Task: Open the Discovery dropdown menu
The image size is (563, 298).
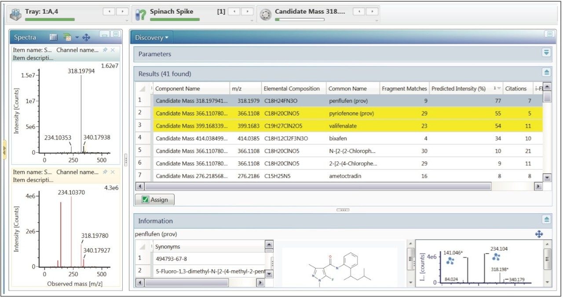Action: coord(152,38)
